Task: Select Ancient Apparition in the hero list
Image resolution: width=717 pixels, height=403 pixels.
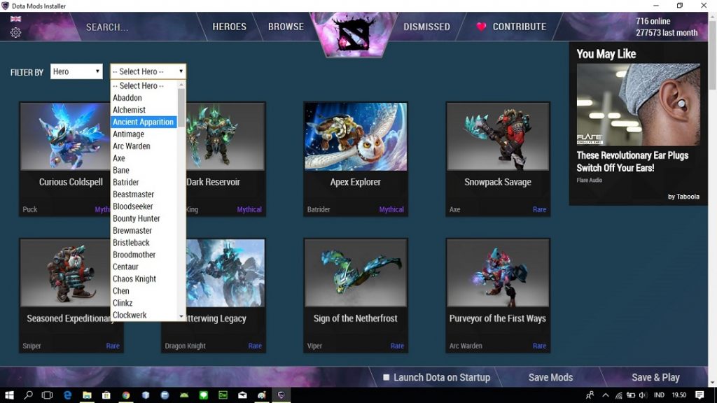Action: pos(144,122)
